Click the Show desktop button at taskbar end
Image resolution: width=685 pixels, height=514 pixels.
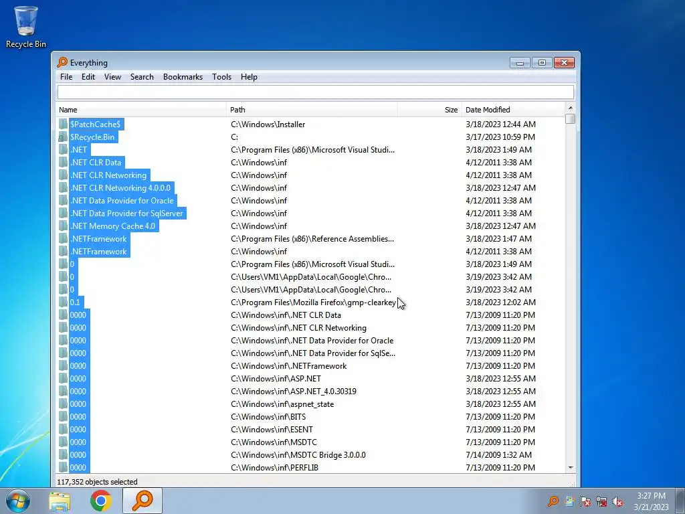tap(680, 501)
